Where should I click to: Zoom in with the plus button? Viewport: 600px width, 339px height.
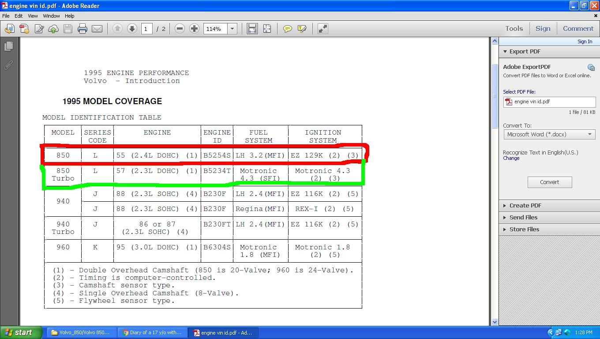tap(194, 29)
